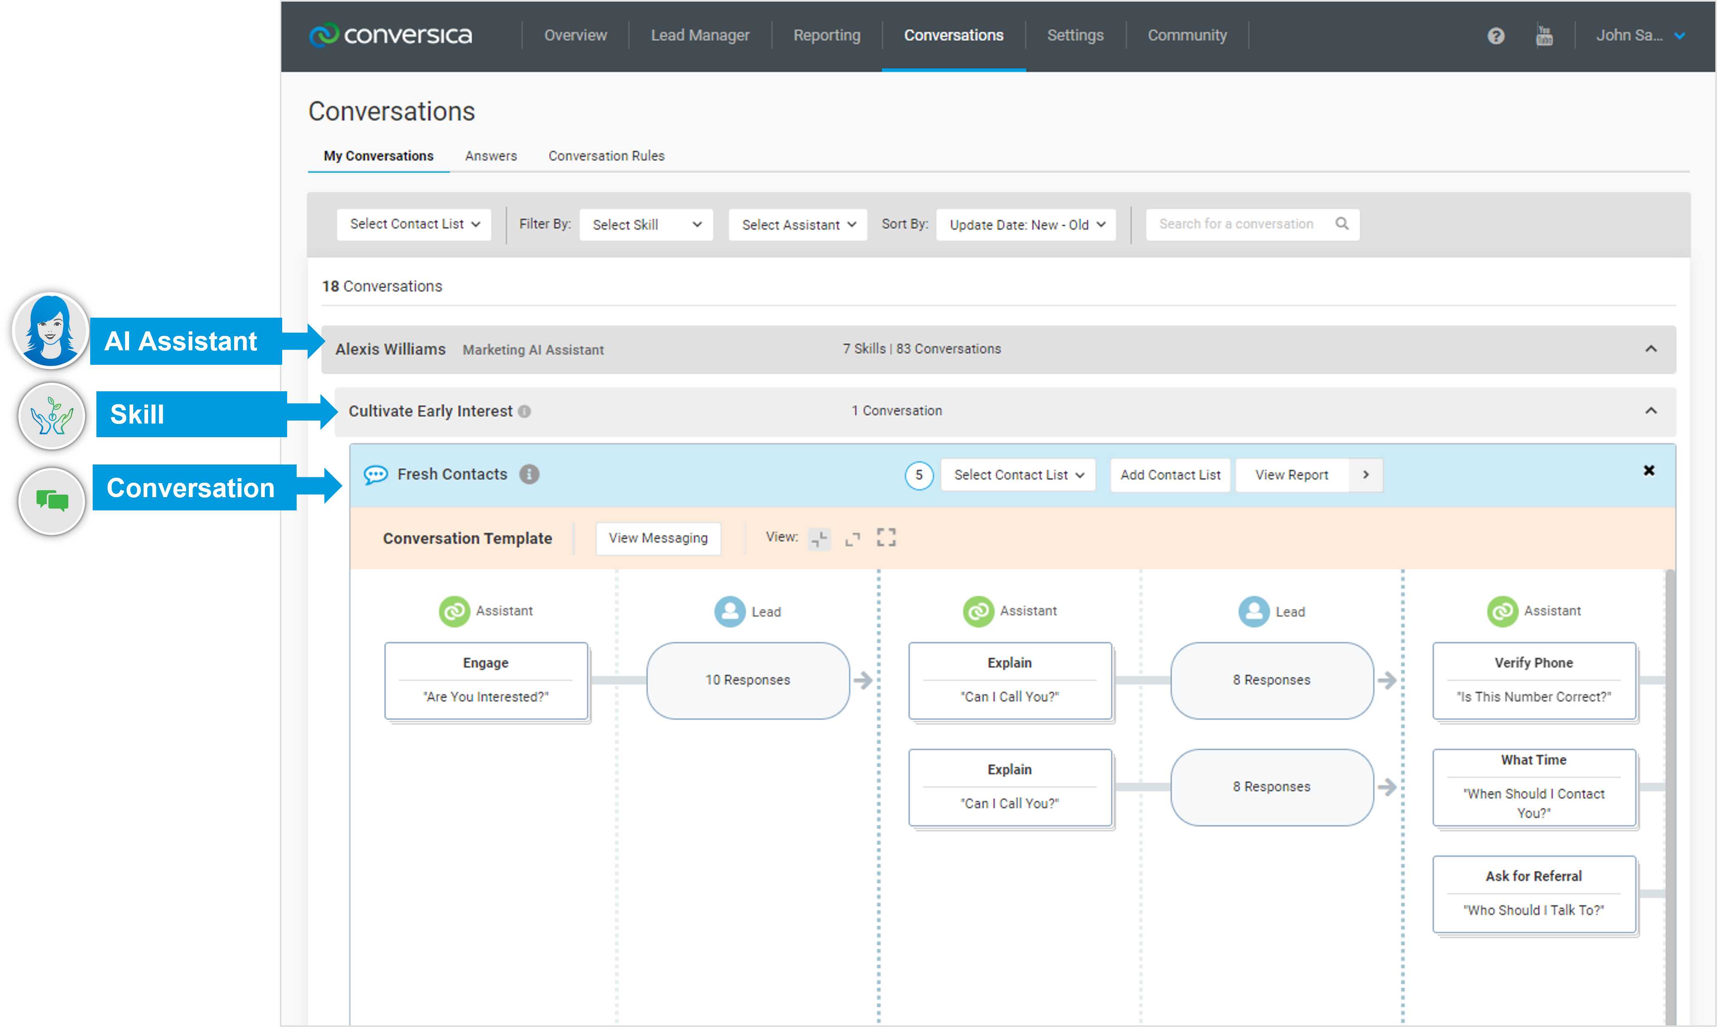1717x1027 pixels.
Task: Click the info icon beside Fresh Contacts
Action: 530,475
